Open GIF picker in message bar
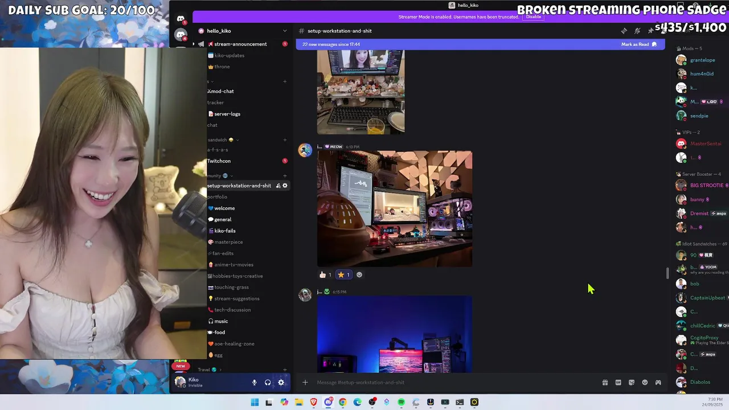Screen dimensions: 729x410 [618, 383]
